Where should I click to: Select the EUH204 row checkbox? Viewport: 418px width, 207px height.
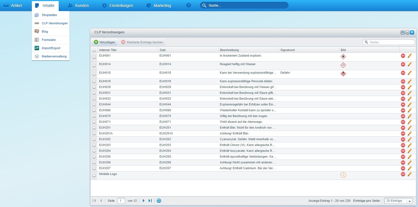94,151
